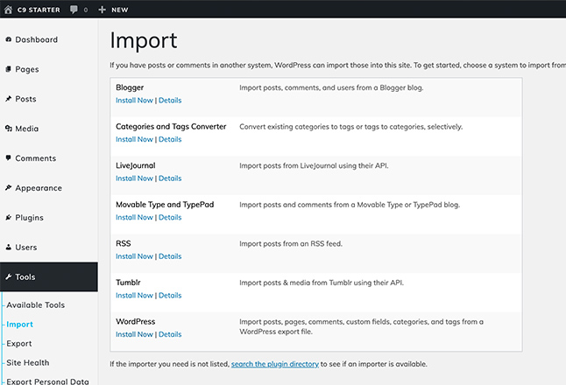The image size is (566, 385).
Task: Open Site Health submenu item
Action: (x=28, y=362)
